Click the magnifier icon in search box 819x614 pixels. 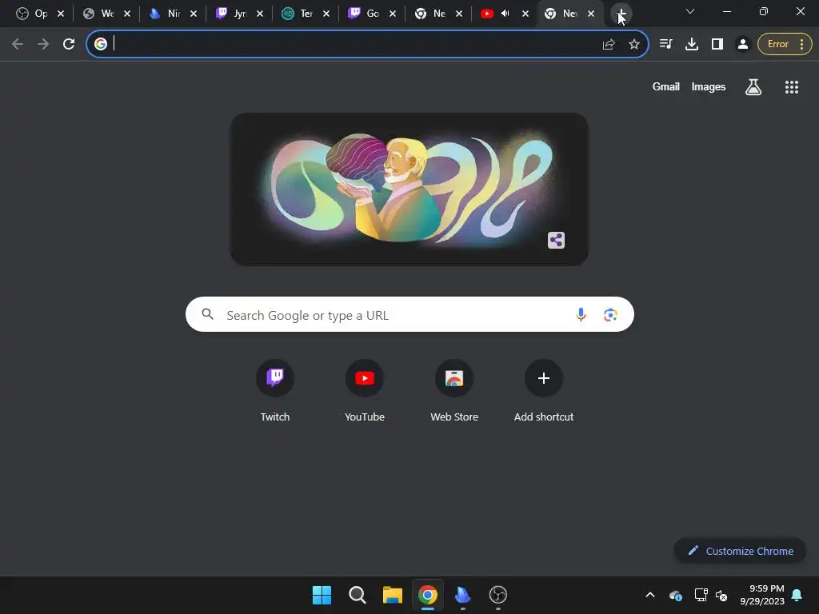(x=207, y=314)
